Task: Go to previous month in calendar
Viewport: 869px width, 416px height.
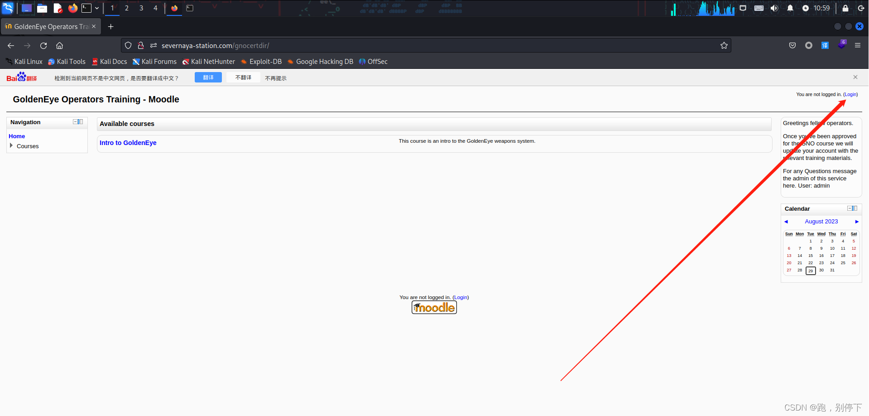Action: pyautogui.click(x=786, y=222)
